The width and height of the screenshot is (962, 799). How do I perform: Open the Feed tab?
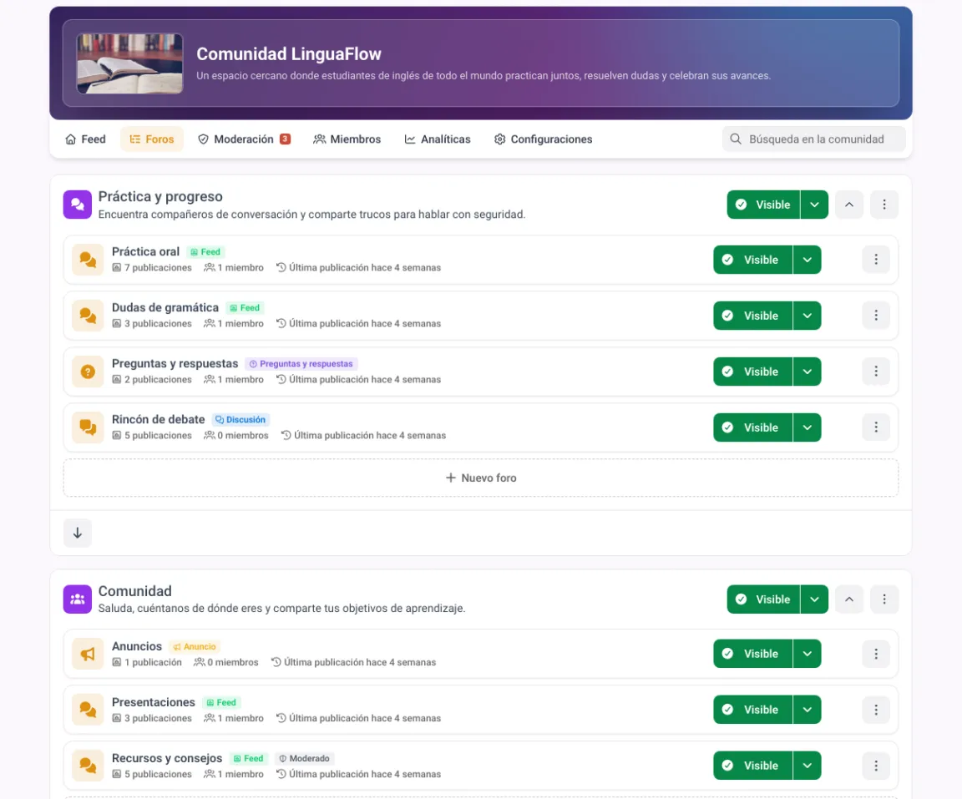point(85,139)
